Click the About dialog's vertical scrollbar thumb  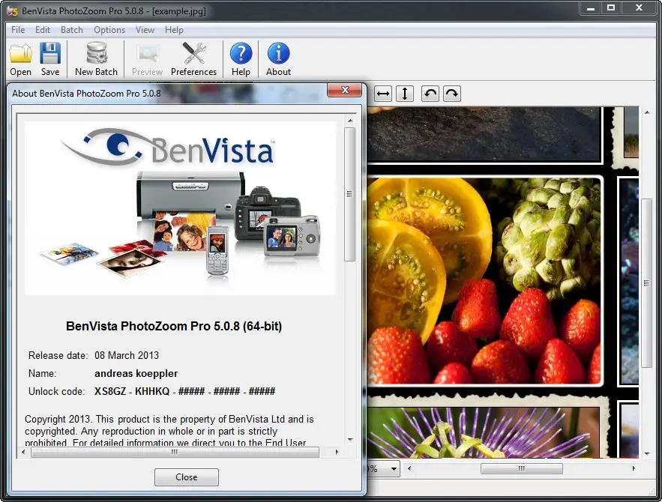(349, 194)
